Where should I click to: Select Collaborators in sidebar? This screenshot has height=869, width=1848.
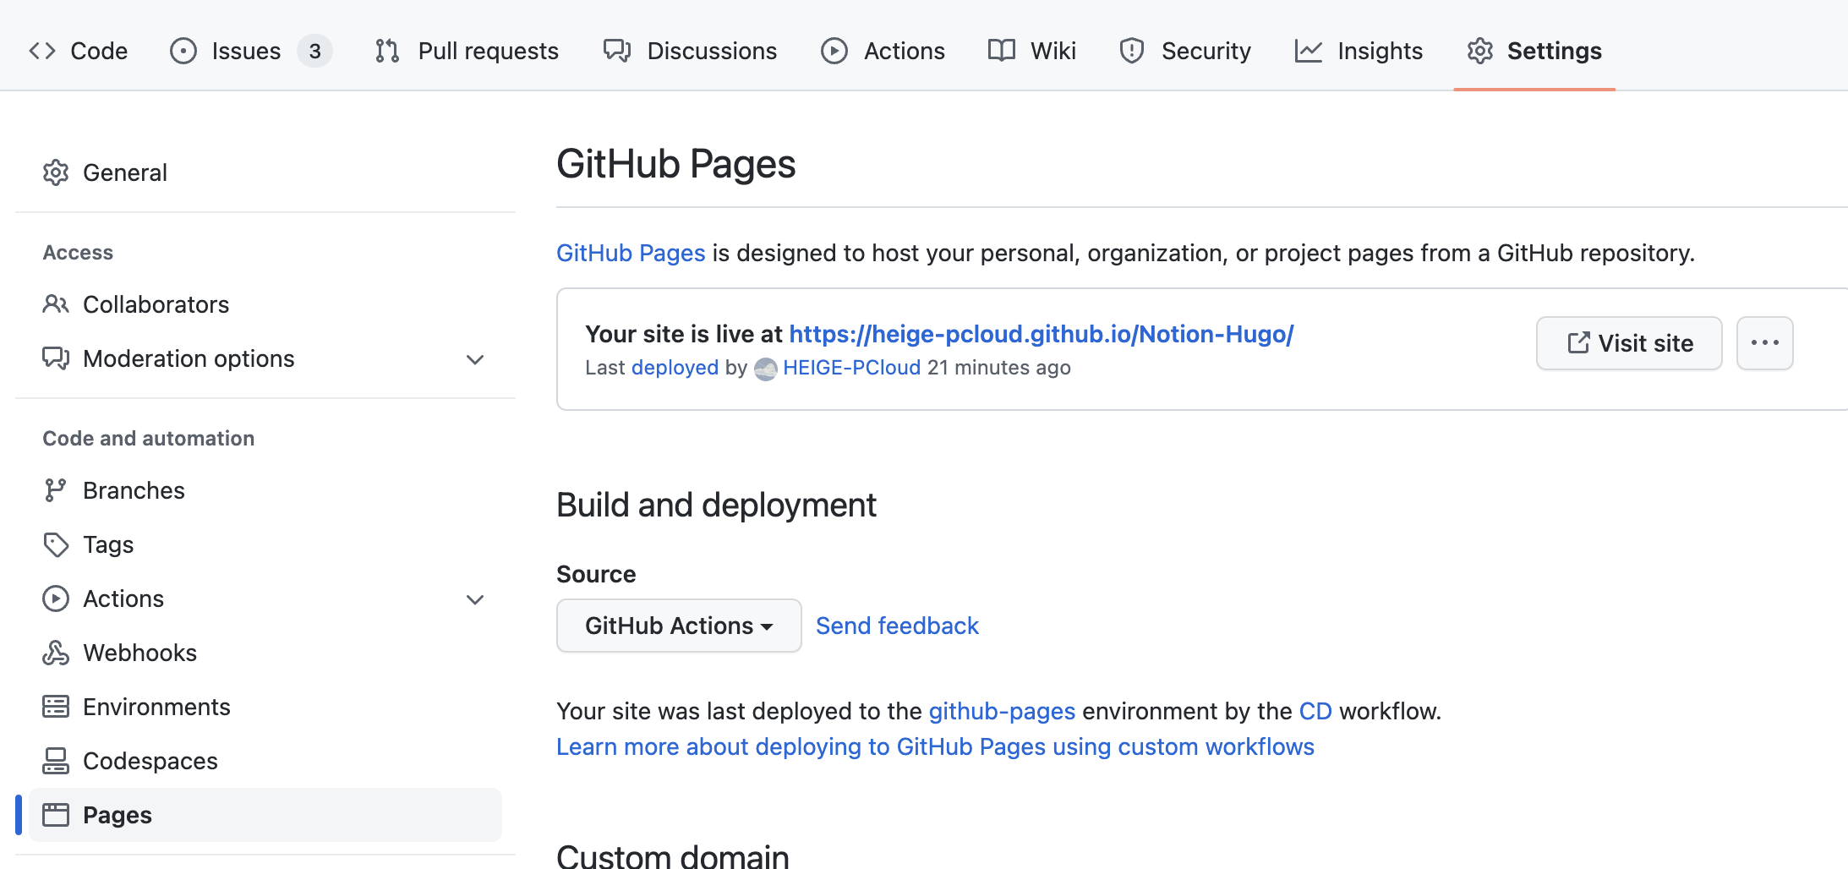[265, 304]
